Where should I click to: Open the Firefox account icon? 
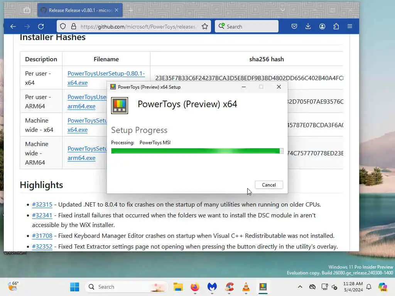pos(322,26)
